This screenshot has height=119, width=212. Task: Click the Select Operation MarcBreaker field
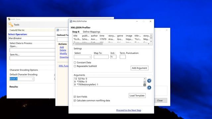coord(32,38)
